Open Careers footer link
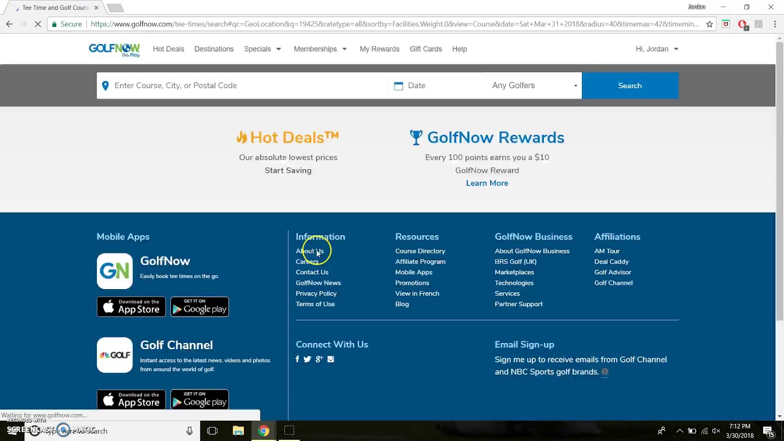This screenshot has width=784, height=441. [x=307, y=262]
